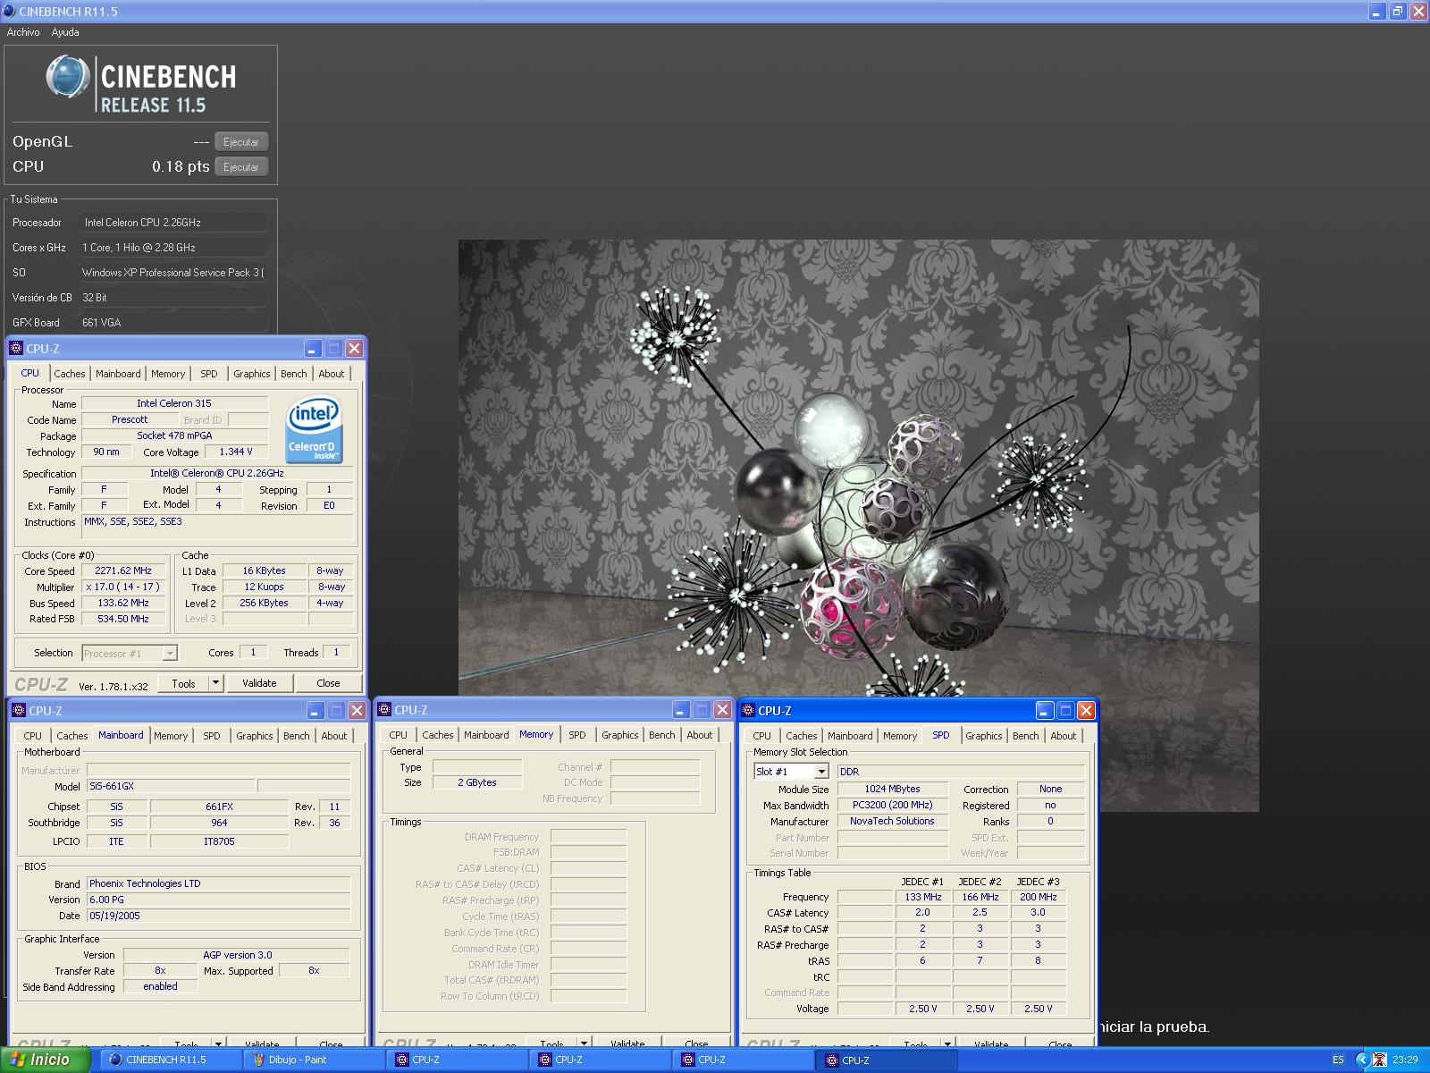1430x1073 pixels.
Task: Open Bench tab in top CPU-Z window
Action: [x=293, y=374]
